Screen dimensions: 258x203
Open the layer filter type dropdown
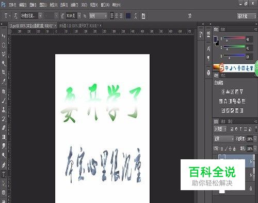coord(220,129)
